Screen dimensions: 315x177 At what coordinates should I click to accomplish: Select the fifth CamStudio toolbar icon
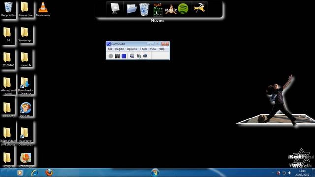139,56
